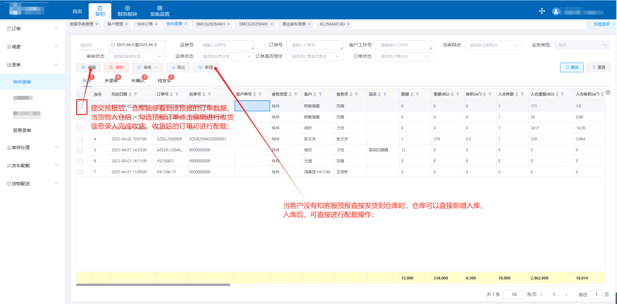This screenshot has width=617, height=304.
Task: Switch to 财务模块 top menu
Action: pyautogui.click(x=127, y=11)
